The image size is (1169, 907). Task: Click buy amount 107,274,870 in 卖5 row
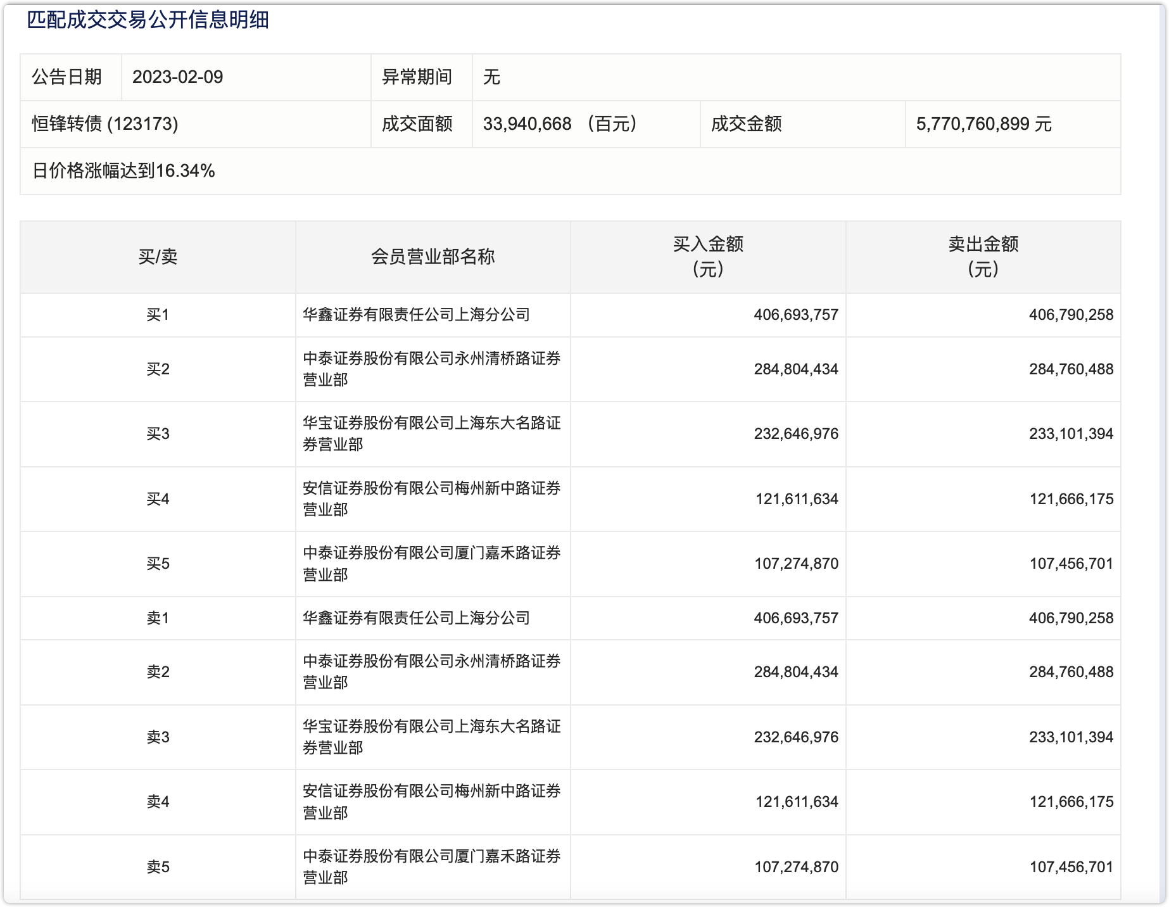point(795,867)
